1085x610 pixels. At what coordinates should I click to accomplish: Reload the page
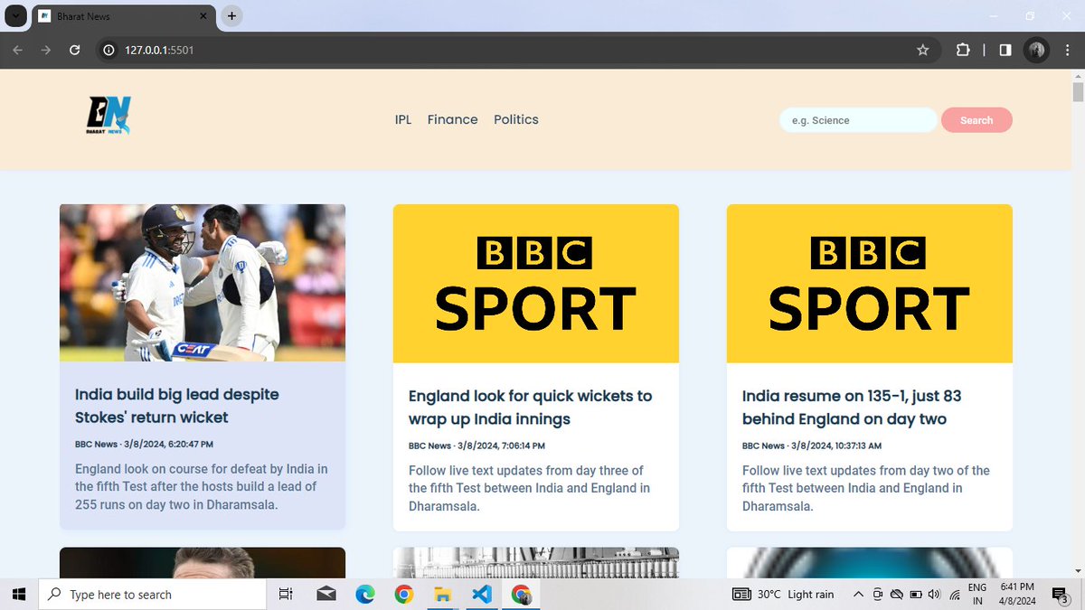75,50
